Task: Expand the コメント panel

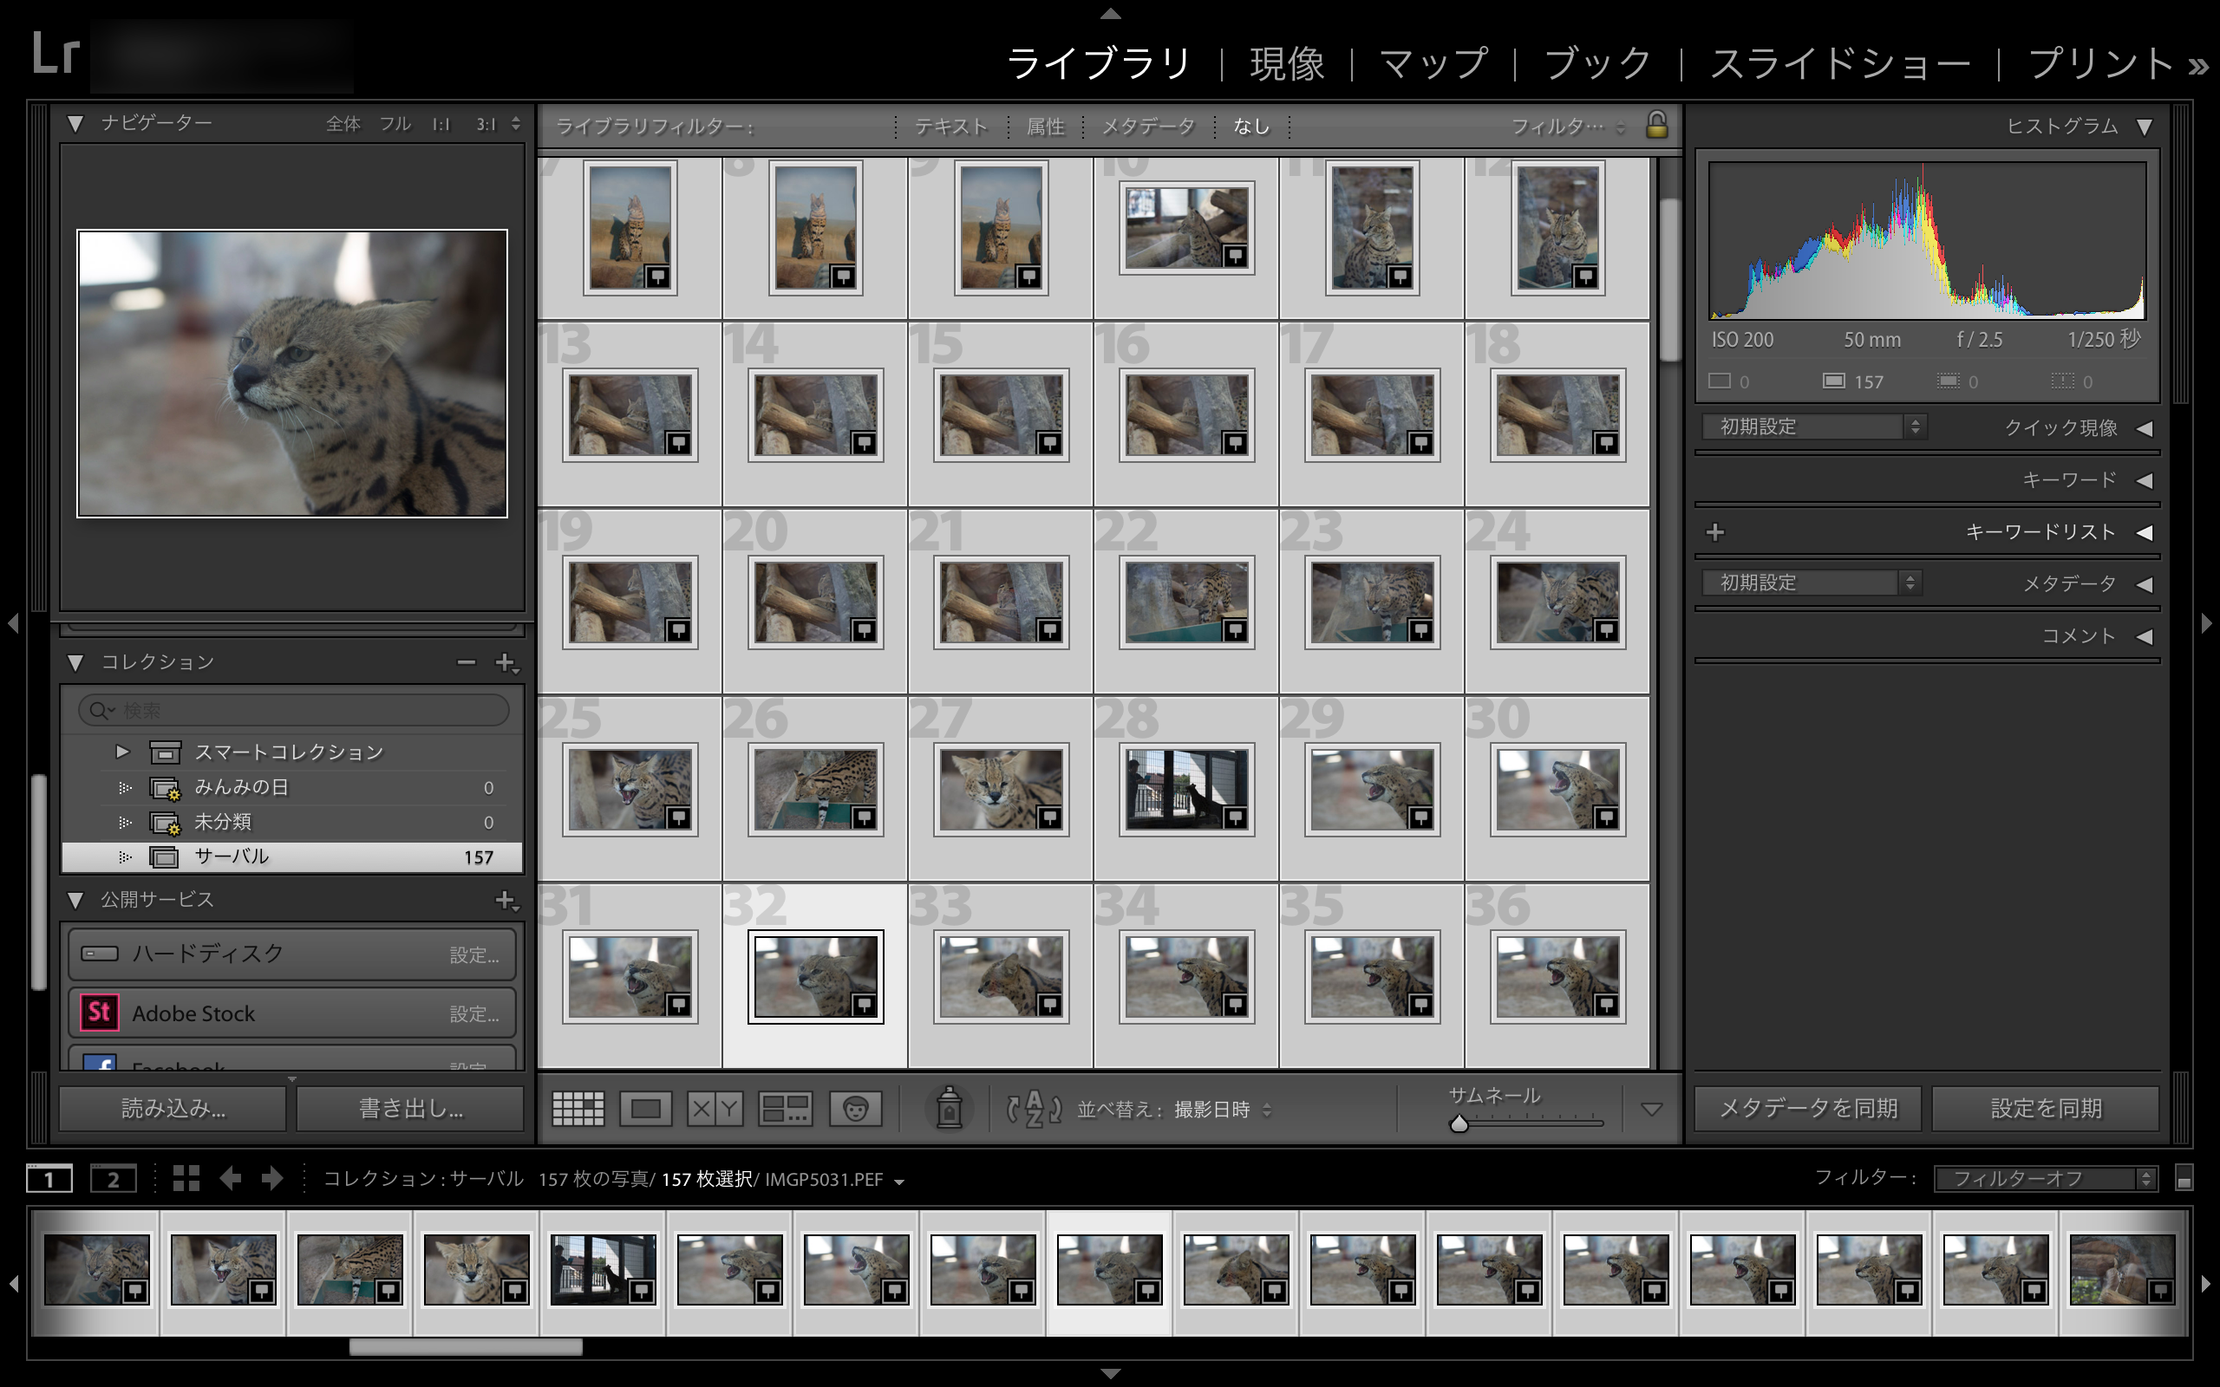Action: 2144,636
